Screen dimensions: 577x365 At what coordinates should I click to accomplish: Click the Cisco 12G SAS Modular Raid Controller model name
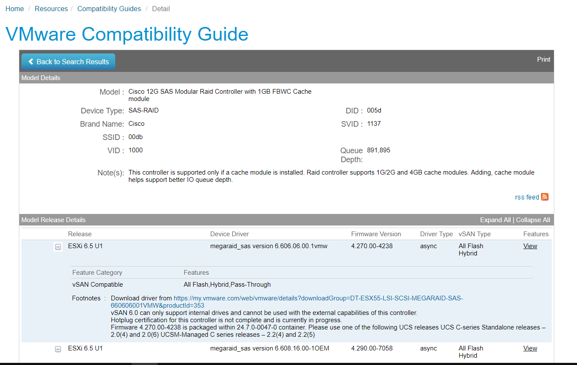pyautogui.click(x=220, y=95)
